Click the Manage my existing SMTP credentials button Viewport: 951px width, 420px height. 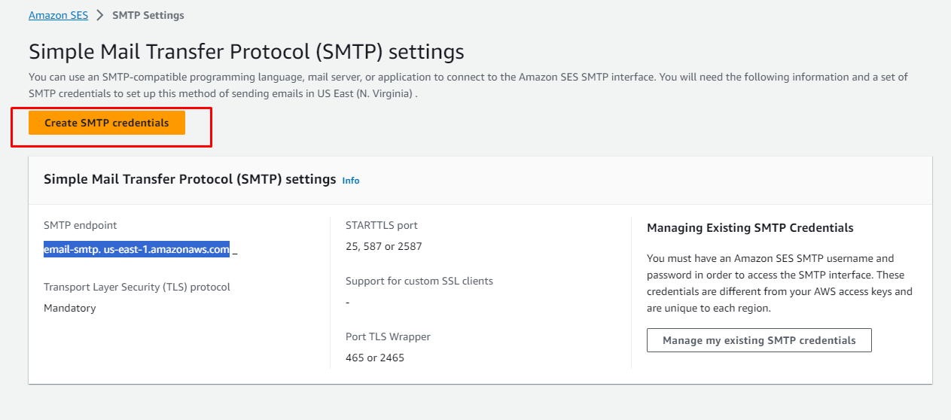[x=758, y=340]
